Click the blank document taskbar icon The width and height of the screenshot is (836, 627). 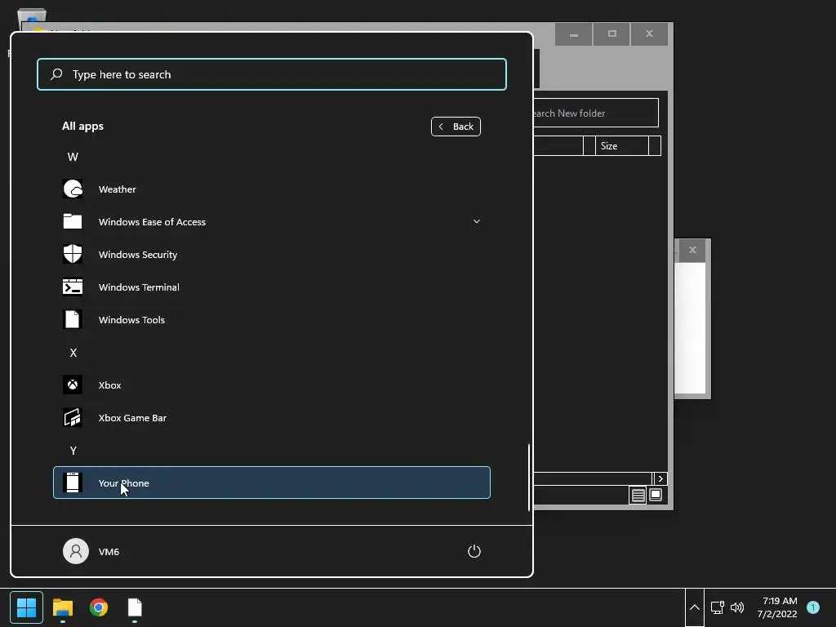135,607
